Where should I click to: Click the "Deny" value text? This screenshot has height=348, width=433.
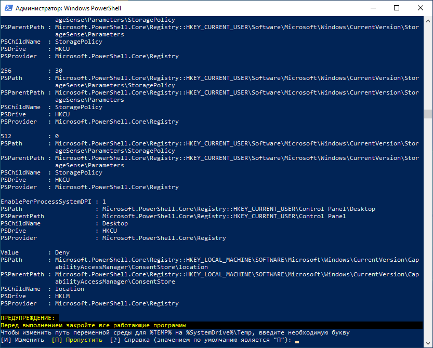(62, 252)
